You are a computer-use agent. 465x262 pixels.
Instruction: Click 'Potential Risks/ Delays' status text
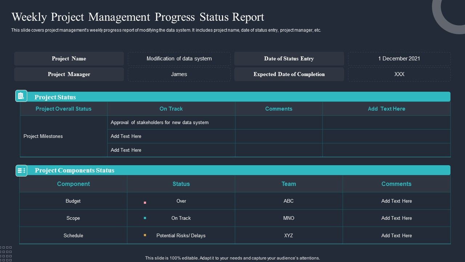[181, 235]
